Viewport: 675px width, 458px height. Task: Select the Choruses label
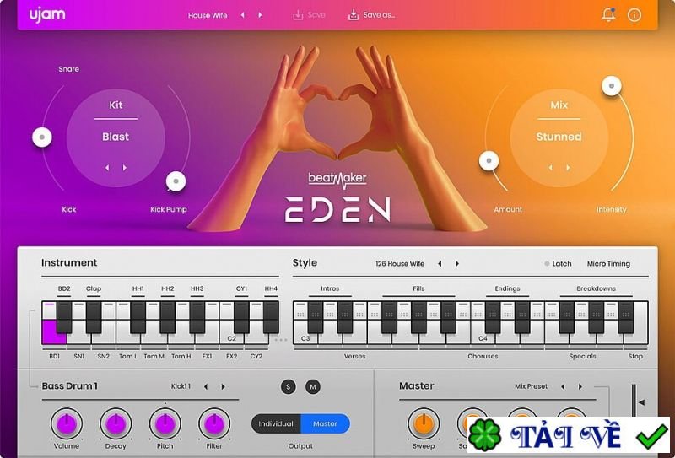[483, 357]
